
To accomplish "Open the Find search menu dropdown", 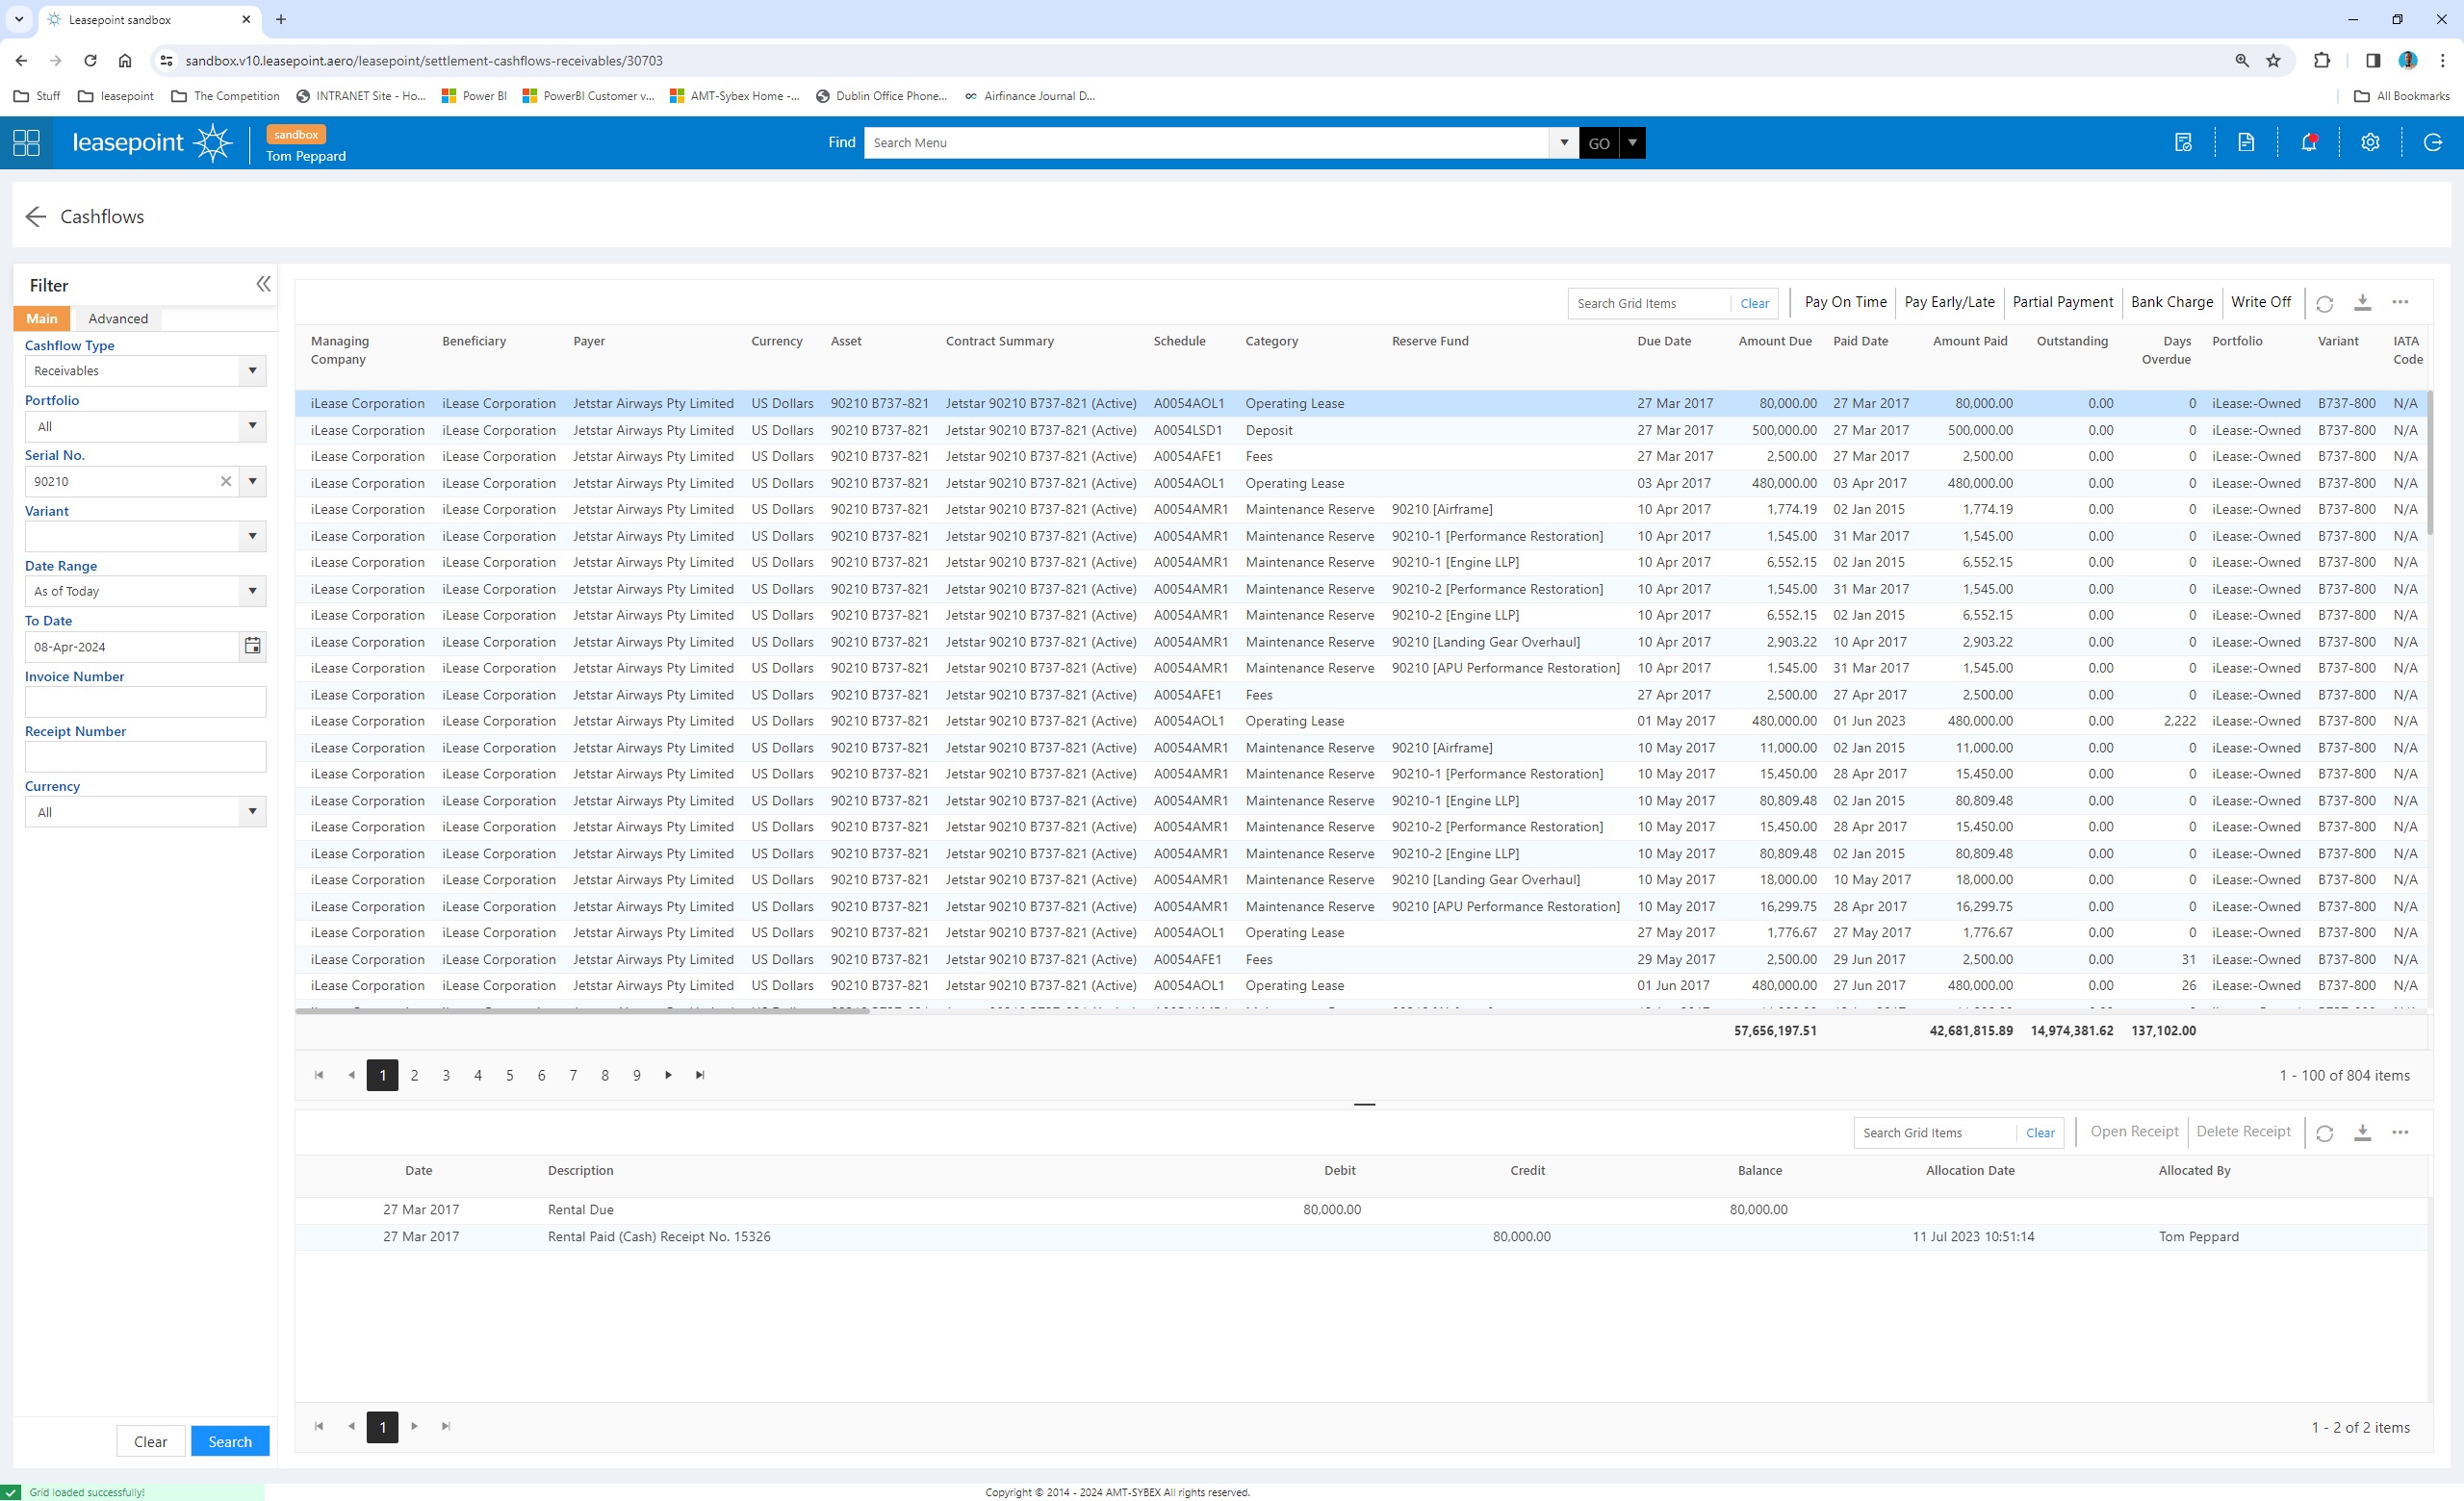I will tap(1564, 143).
